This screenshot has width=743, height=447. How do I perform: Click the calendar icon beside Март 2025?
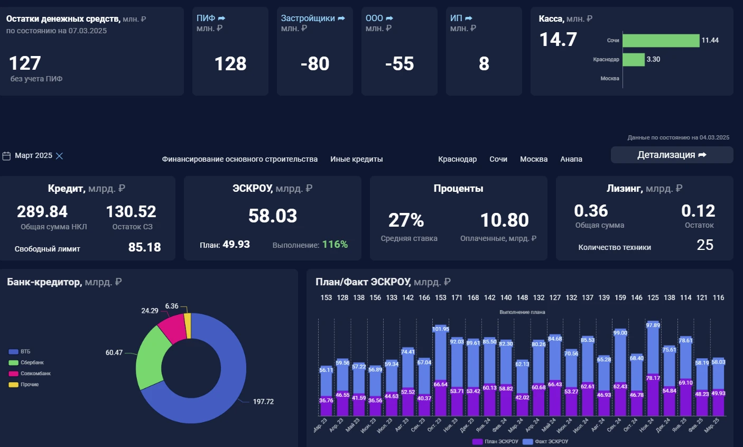[x=7, y=156]
